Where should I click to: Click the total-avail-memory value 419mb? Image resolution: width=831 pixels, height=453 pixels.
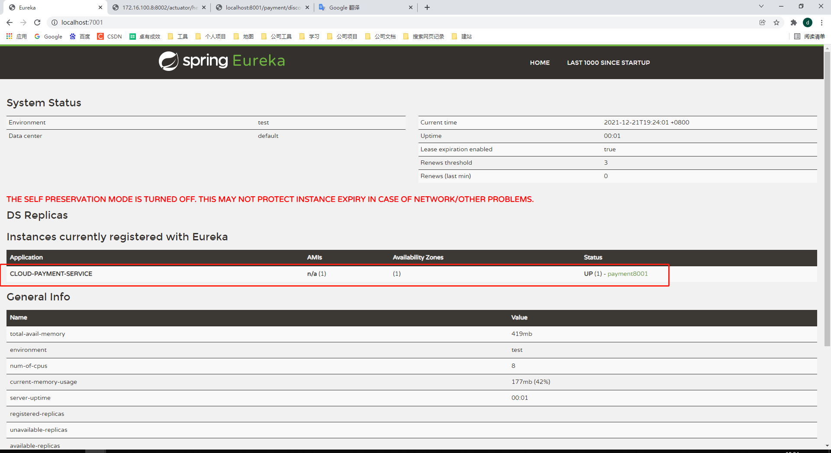tap(522, 334)
